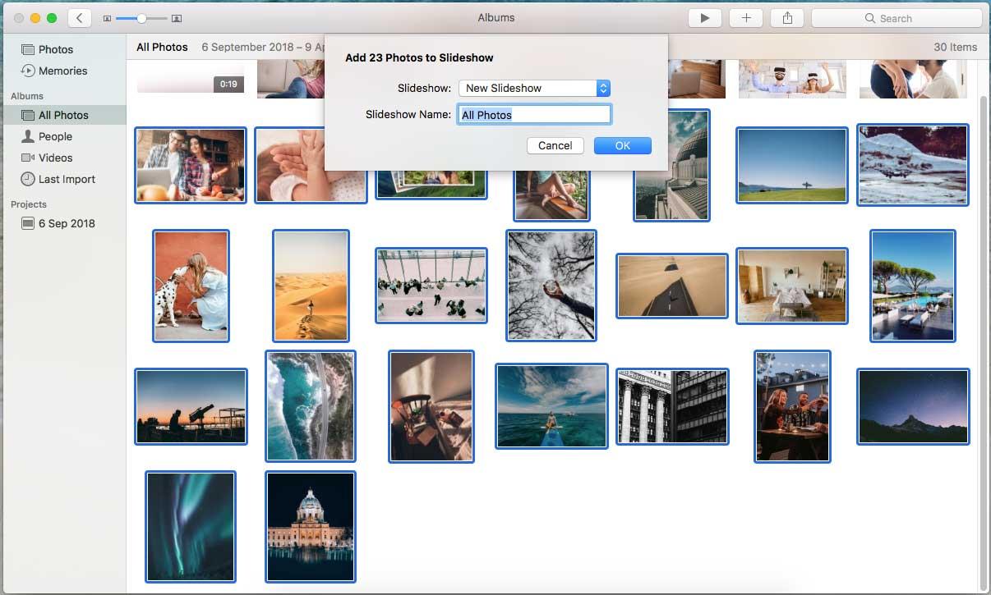This screenshot has width=991, height=595.
Task: Cancel the Add to Slideshow dialog
Action: [x=555, y=145]
